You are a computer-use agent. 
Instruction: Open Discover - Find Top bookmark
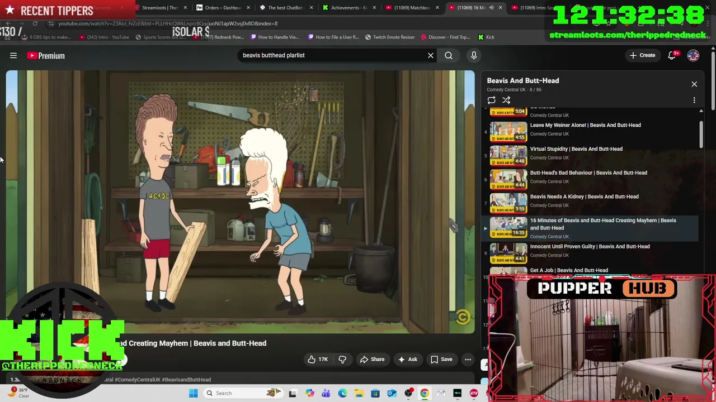point(445,37)
